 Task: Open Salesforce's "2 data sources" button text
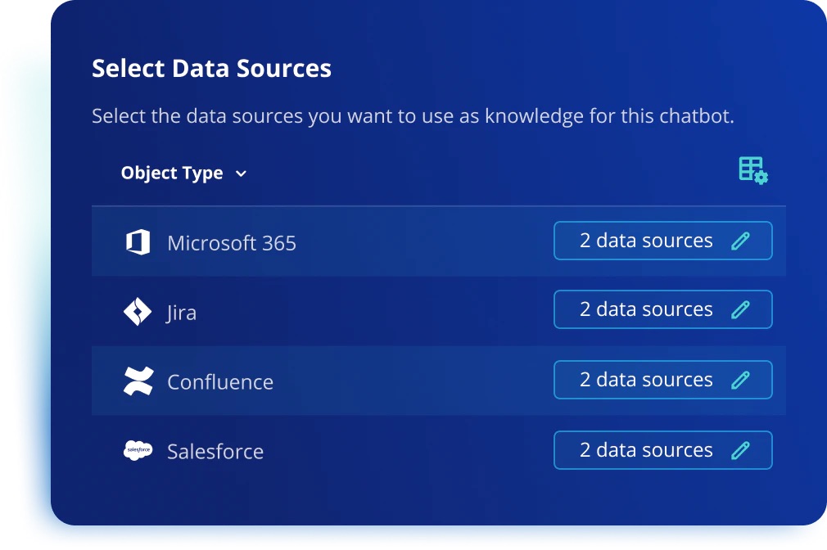pyautogui.click(x=646, y=450)
